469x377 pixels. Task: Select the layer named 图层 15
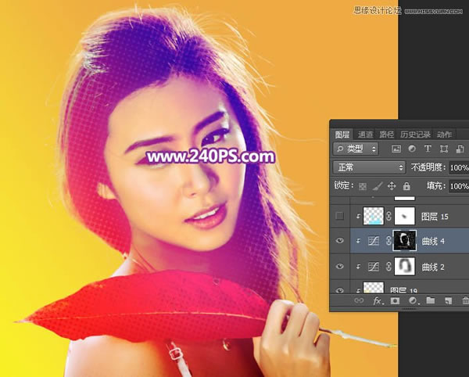(x=435, y=217)
